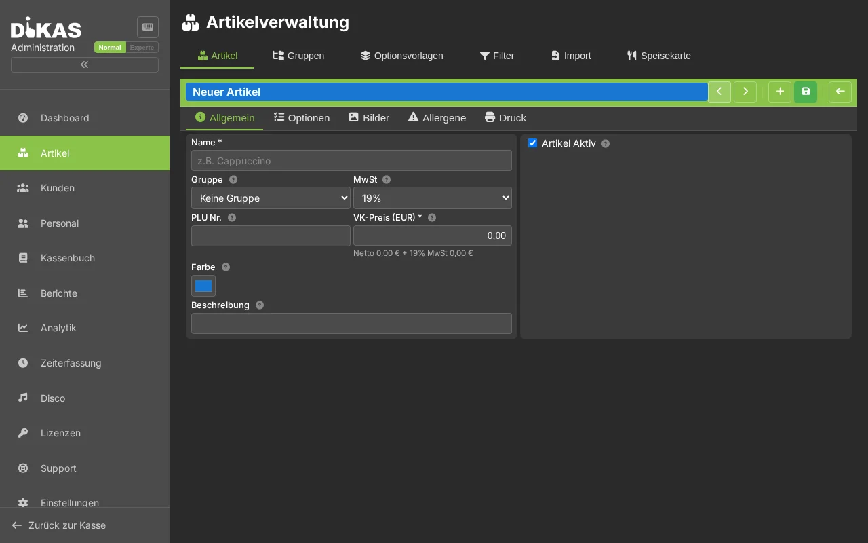
Task: Click the Einstellungen gear icon
Action: (23, 503)
